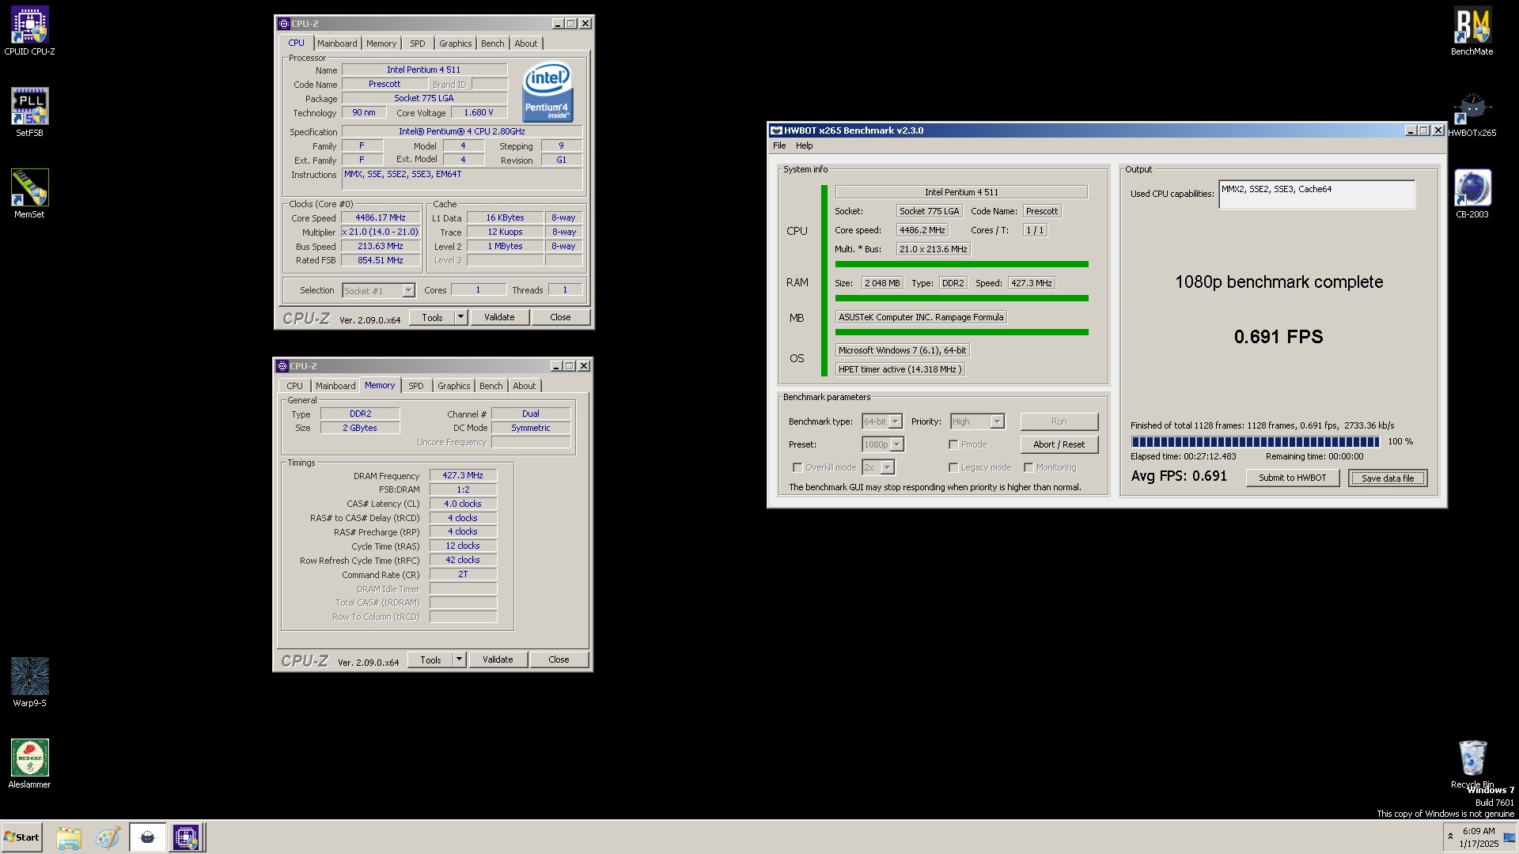
Task: Enable the Overkill mode checkbox
Action: point(797,467)
